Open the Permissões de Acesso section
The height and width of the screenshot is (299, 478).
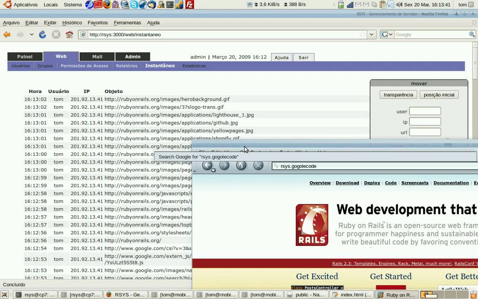[85, 66]
